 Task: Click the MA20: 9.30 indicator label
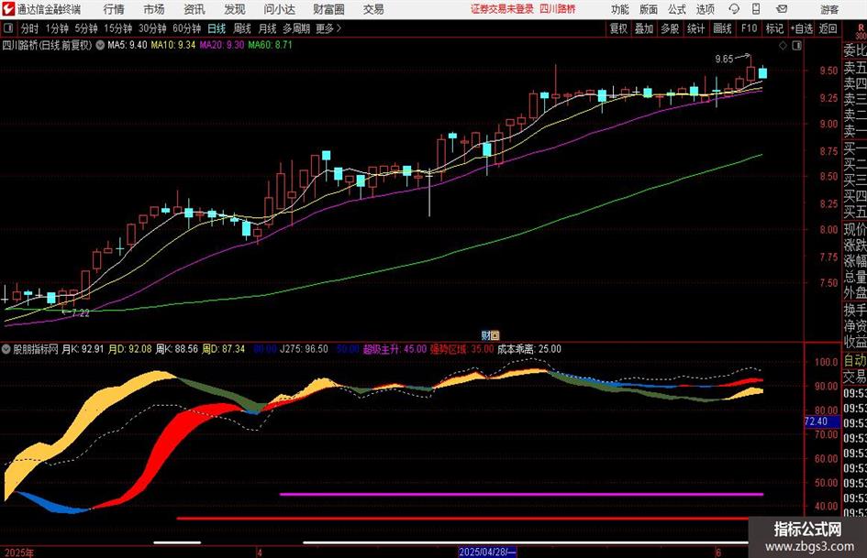click(222, 45)
